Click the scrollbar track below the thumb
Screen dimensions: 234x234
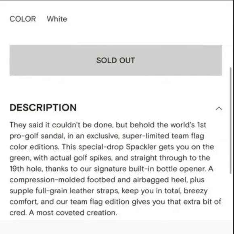click(231, 196)
